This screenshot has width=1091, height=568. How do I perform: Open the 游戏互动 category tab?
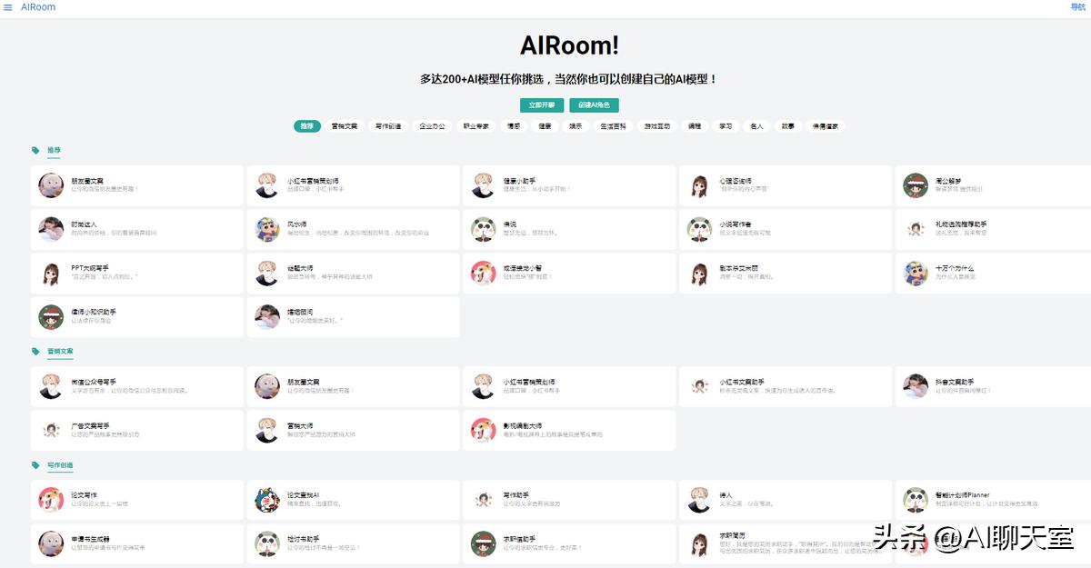pos(657,126)
